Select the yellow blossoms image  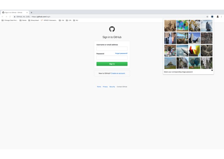click(x=194, y=26)
